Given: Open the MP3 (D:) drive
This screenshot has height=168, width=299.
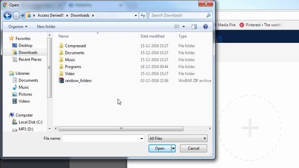Looking at the screenshot, I should click(26, 129).
